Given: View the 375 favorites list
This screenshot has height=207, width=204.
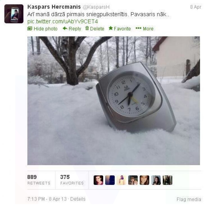Looking at the screenshot, I should pos(72,180).
